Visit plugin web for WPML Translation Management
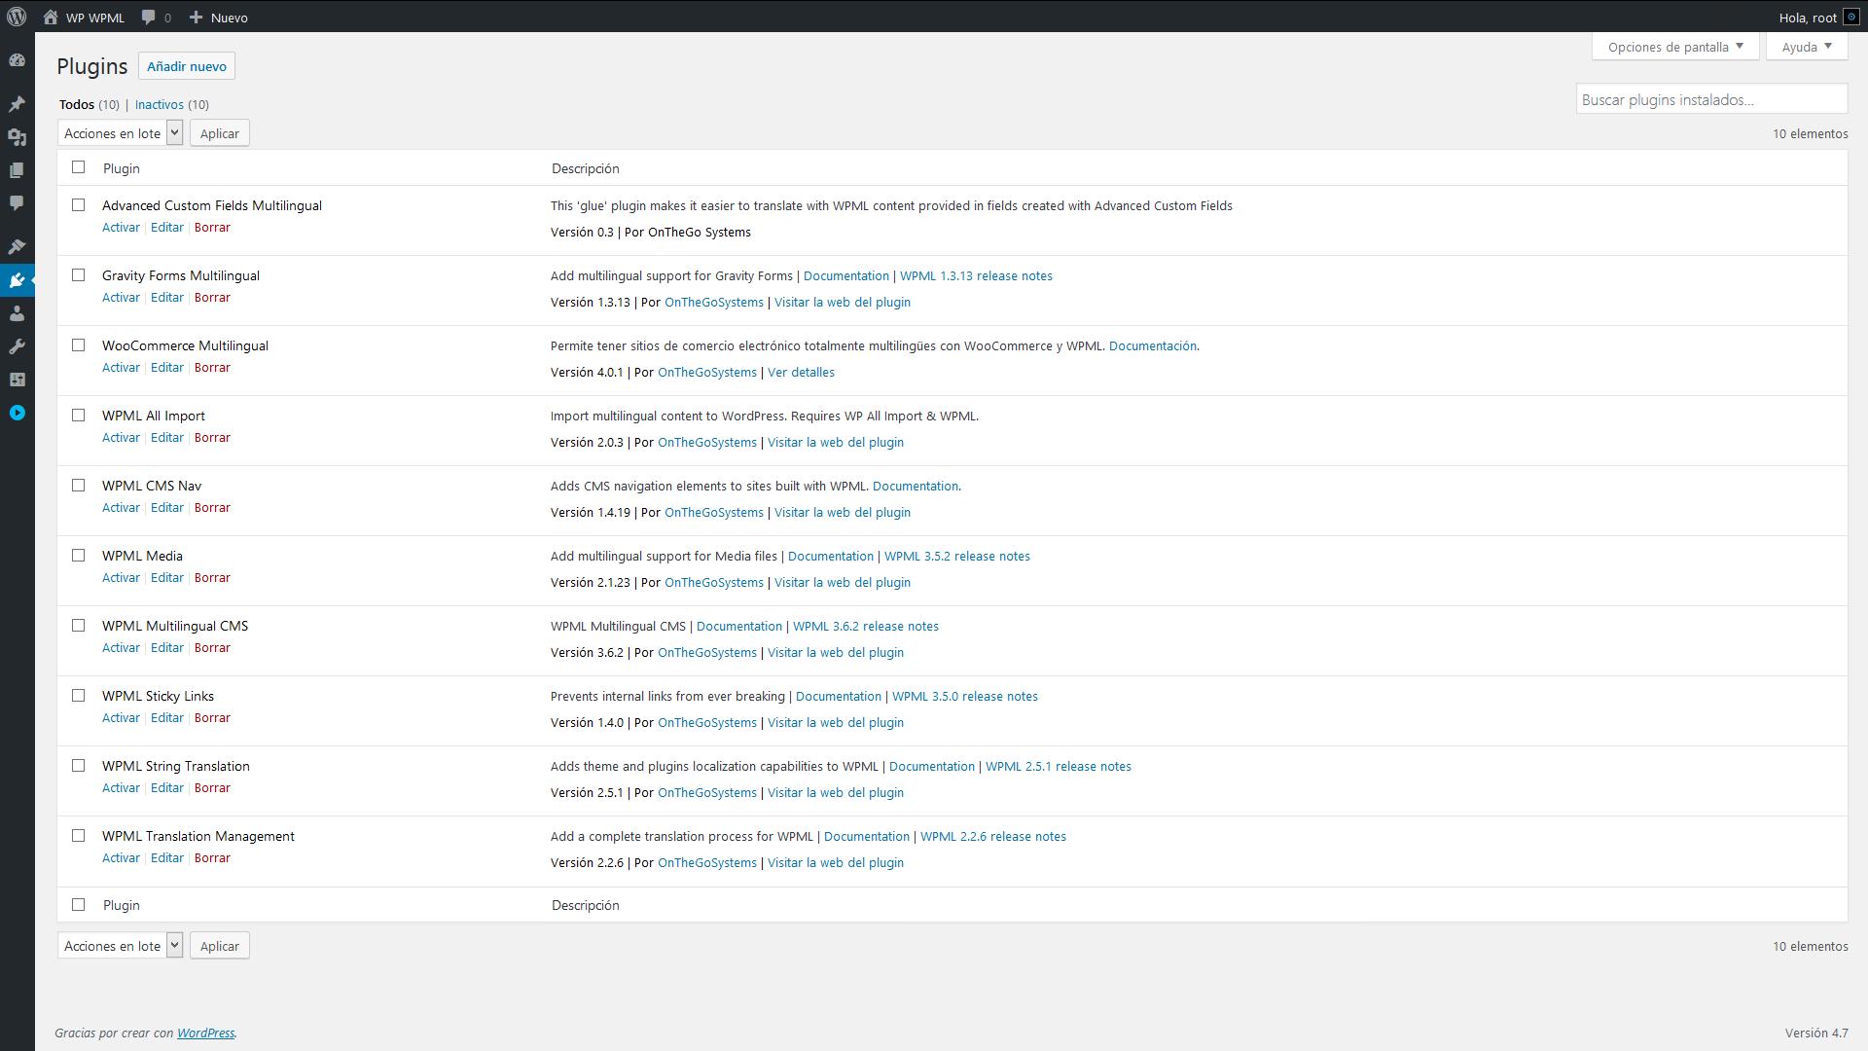 click(836, 863)
